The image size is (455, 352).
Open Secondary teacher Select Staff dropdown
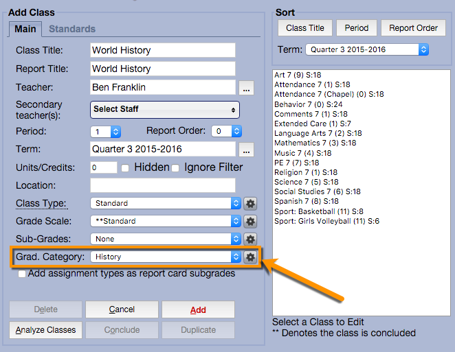pos(165,110)
